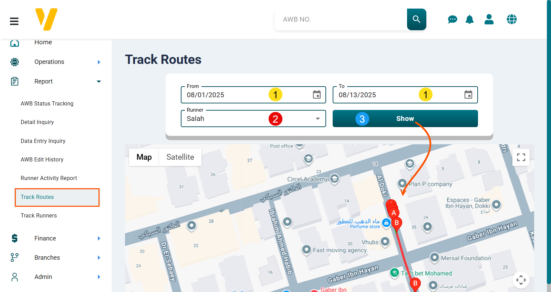The height and width of the screenshot is (292, 551).
Task: Expand the Branches submenu arrow
Action: (99, 258)
